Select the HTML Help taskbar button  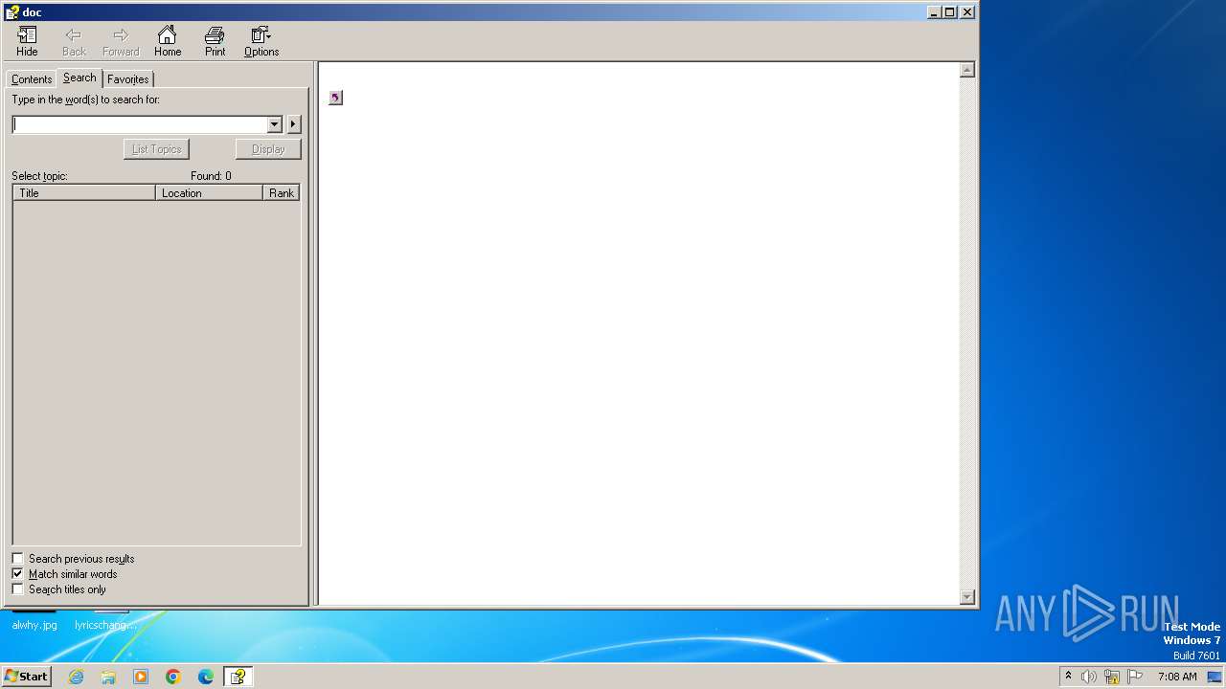238,677
